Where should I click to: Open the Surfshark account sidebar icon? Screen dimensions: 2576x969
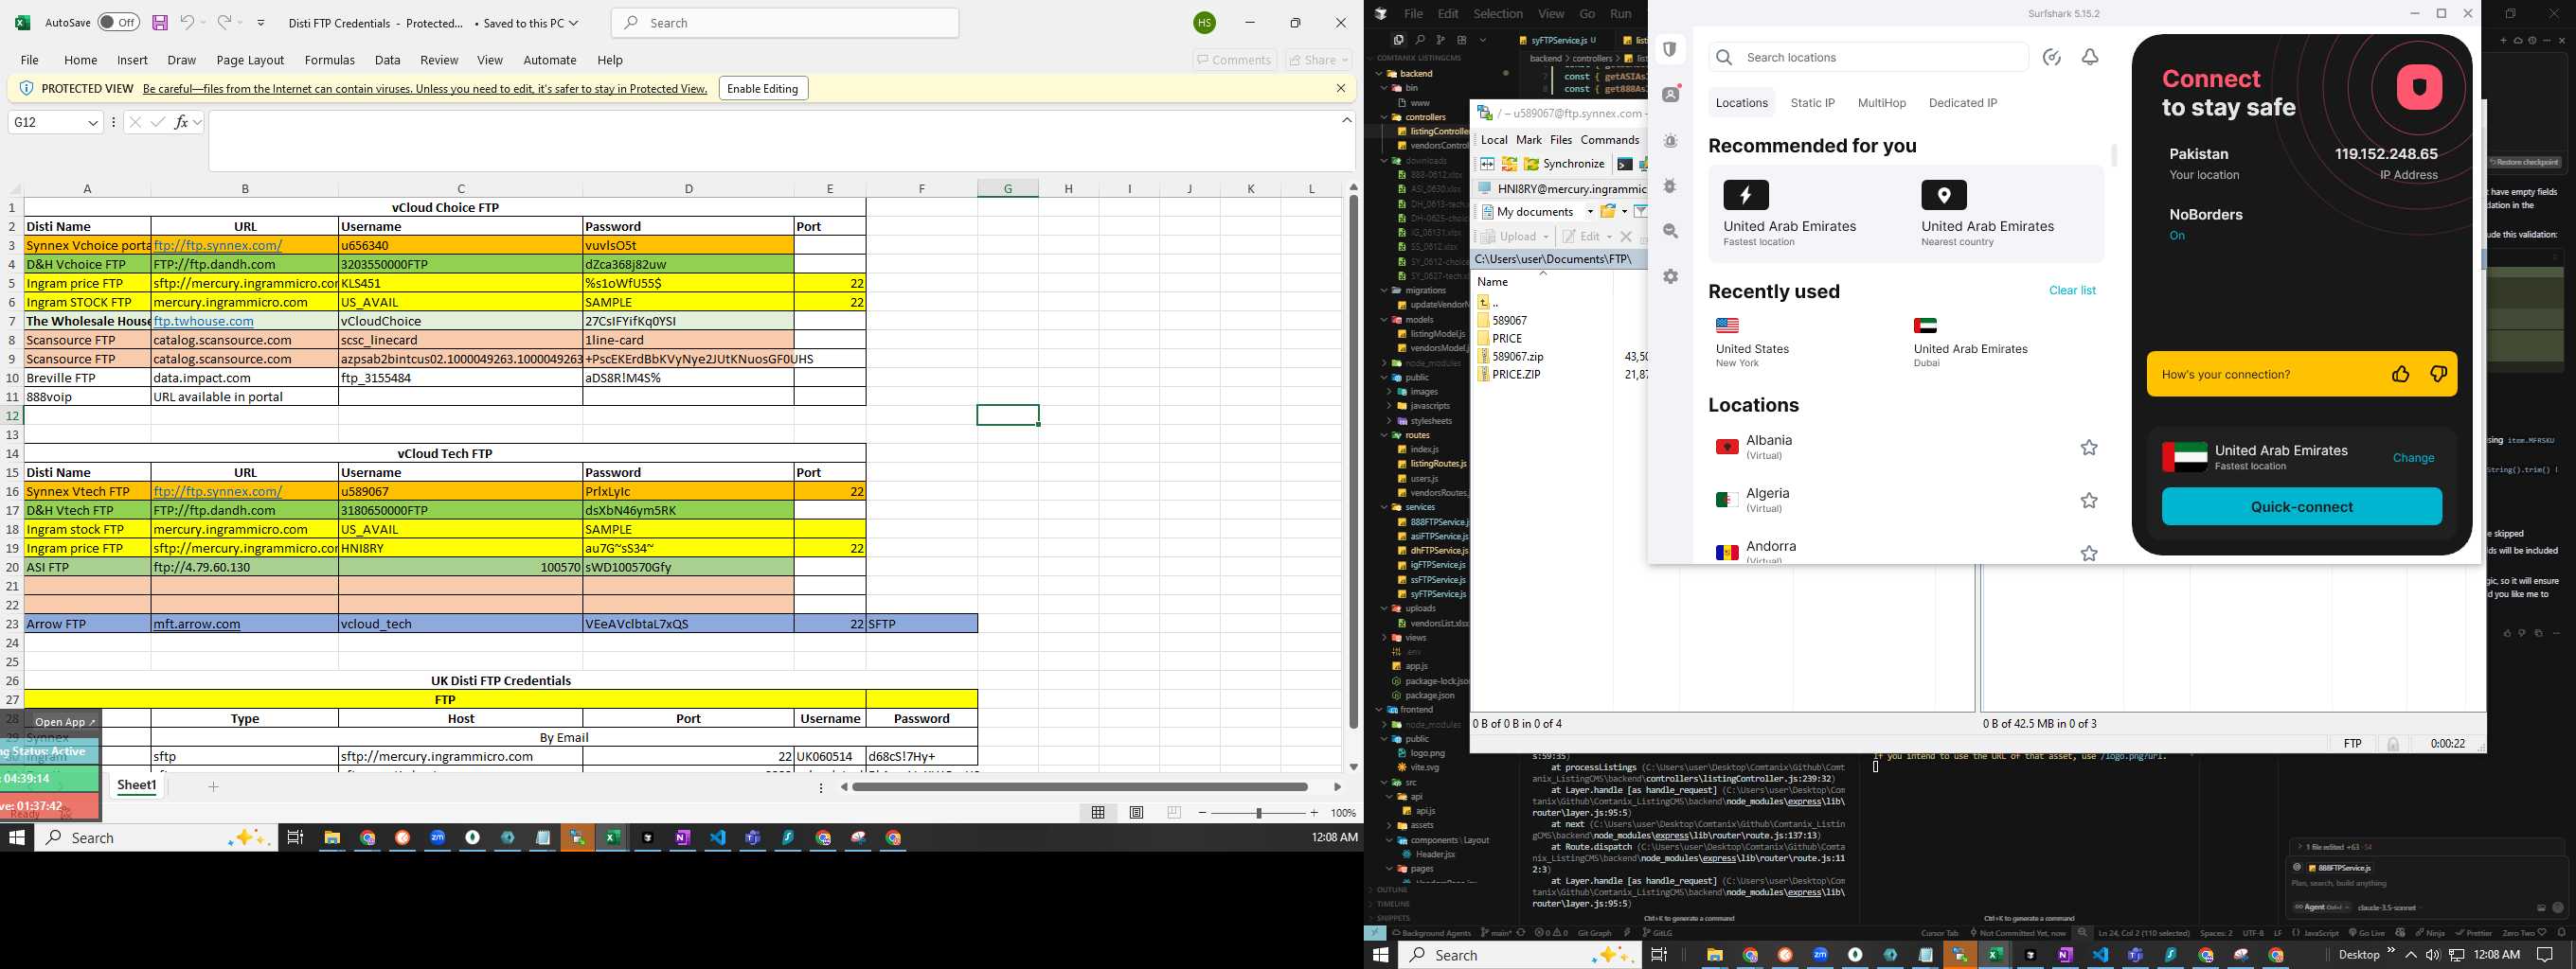pyautogui.click(x=1670, y=95)
